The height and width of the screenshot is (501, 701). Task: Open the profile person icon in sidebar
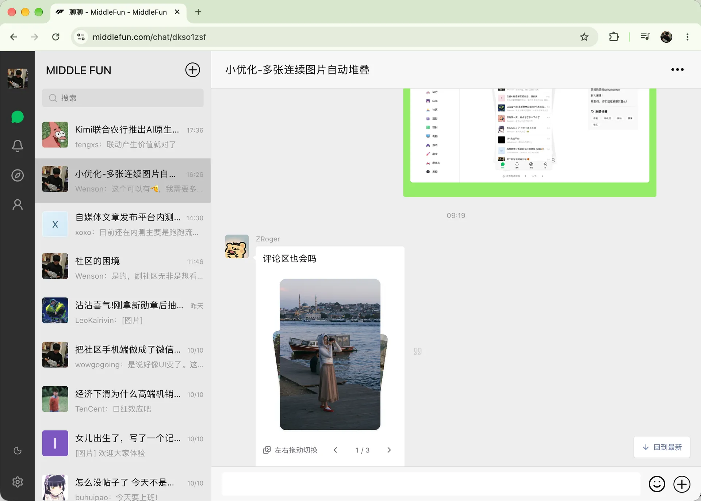(18, 204)
